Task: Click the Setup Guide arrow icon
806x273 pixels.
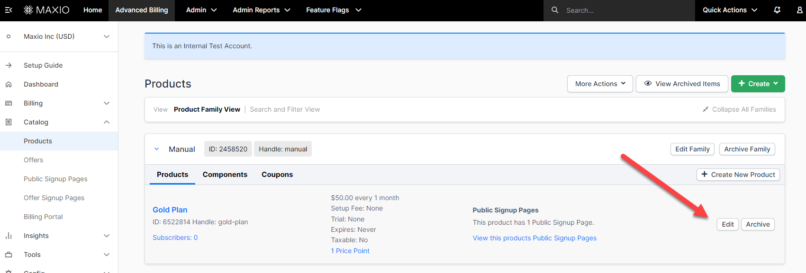Action: tap(9, 65)
